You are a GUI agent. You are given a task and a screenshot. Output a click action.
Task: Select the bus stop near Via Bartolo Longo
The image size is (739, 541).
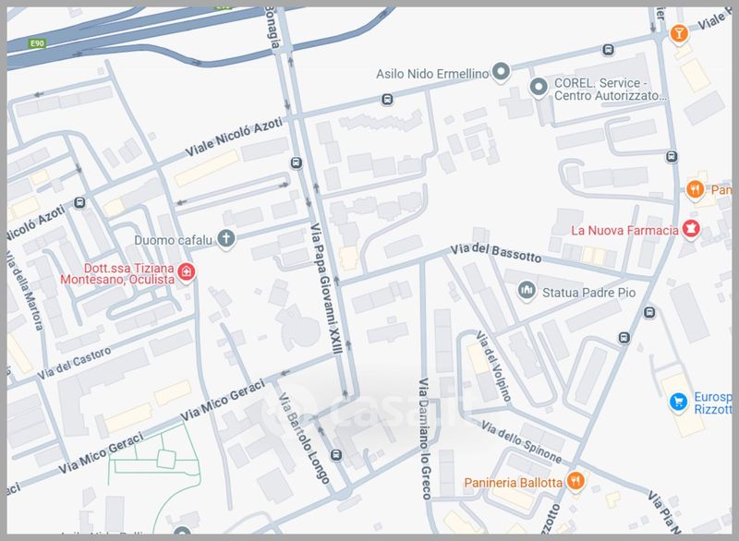point(336,455)
